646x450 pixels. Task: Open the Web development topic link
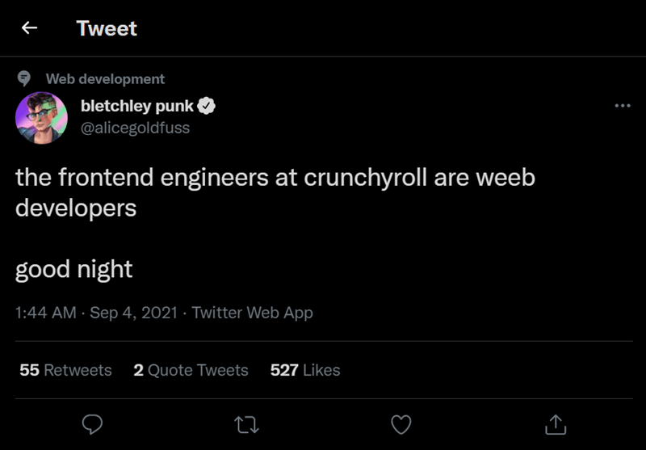click(105, 79)
